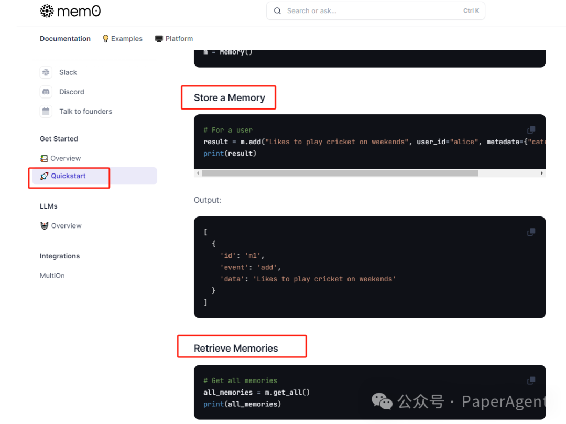The height and width of the screenshot is (424, 566).
Task: Click the 'Integrations' section title
Action: (60, 256)
